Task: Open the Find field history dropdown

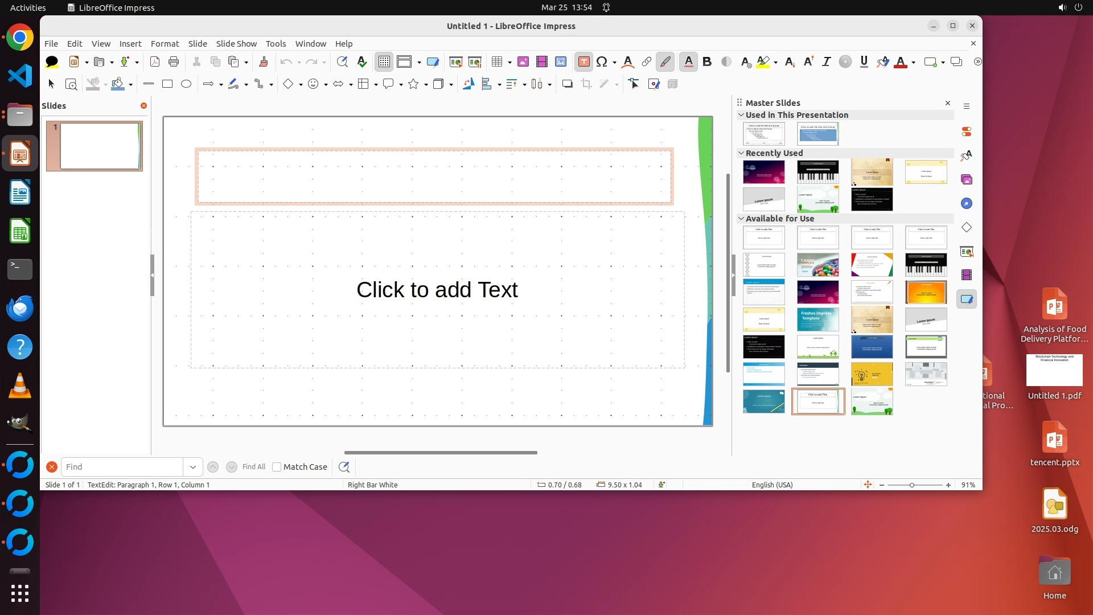Action: pyautogui.click(x=193, y=467)
